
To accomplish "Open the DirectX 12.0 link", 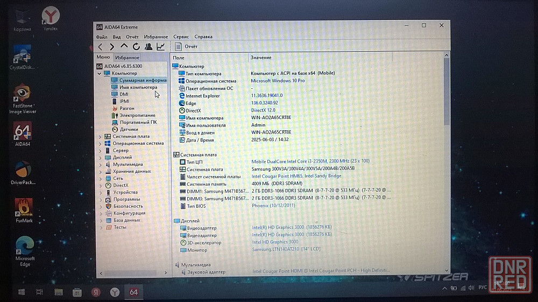I will coord(263,110).
